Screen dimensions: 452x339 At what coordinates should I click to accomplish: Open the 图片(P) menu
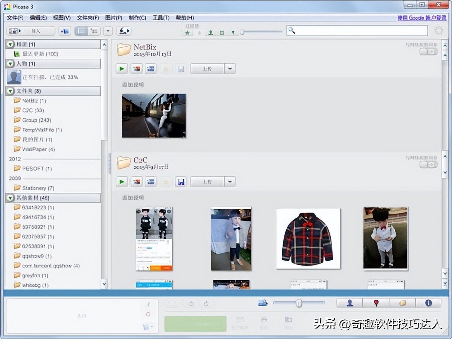(x=114, y=18)
